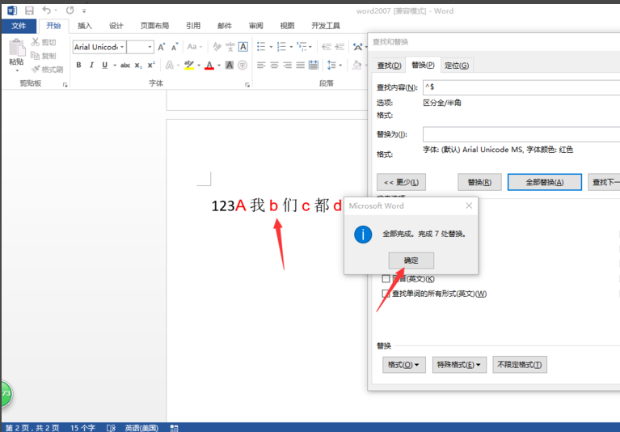Click the 全部替换(A) button
This screenshot has height=432, width=620.
point(545,182)
